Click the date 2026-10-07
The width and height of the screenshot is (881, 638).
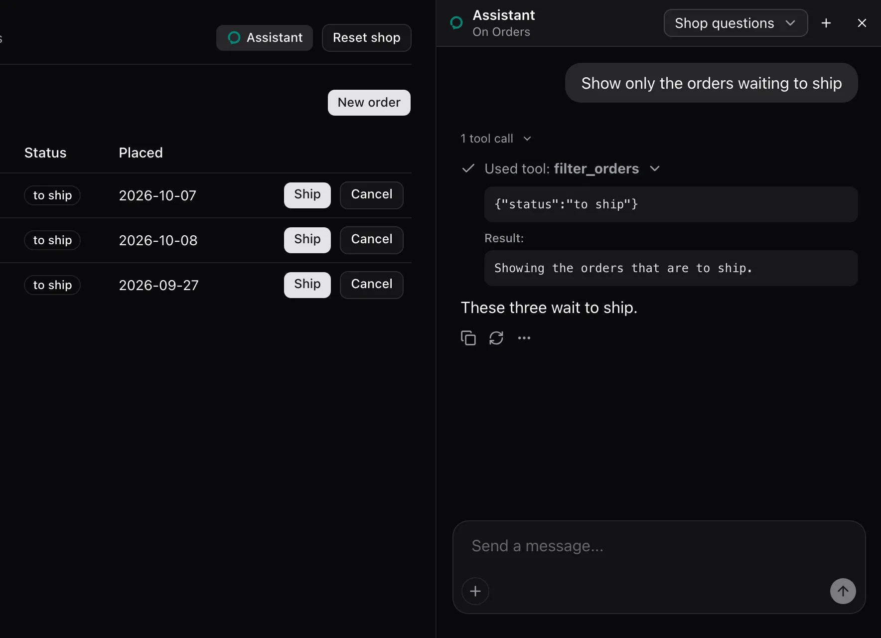point(157,195)
